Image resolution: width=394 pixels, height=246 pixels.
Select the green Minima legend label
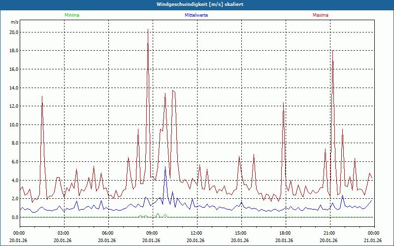(71, 15)
